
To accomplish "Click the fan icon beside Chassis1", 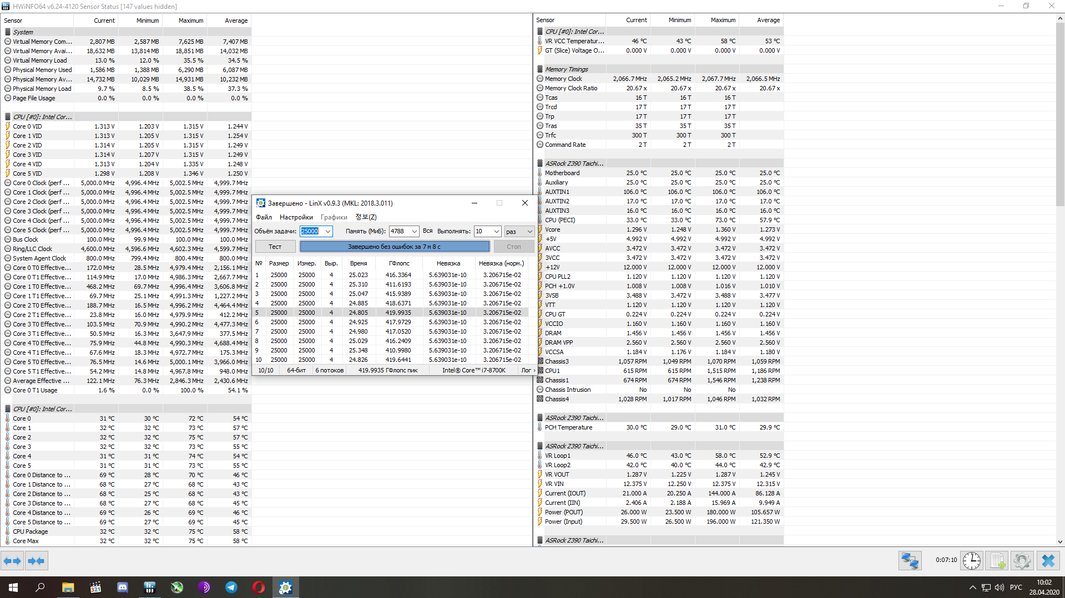I will click(x=540, y=380).
